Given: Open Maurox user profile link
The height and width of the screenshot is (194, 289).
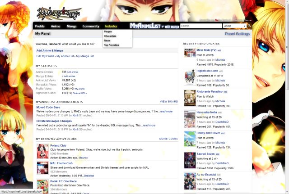Looking at the screenshot, I should click(x=83, y=158).
